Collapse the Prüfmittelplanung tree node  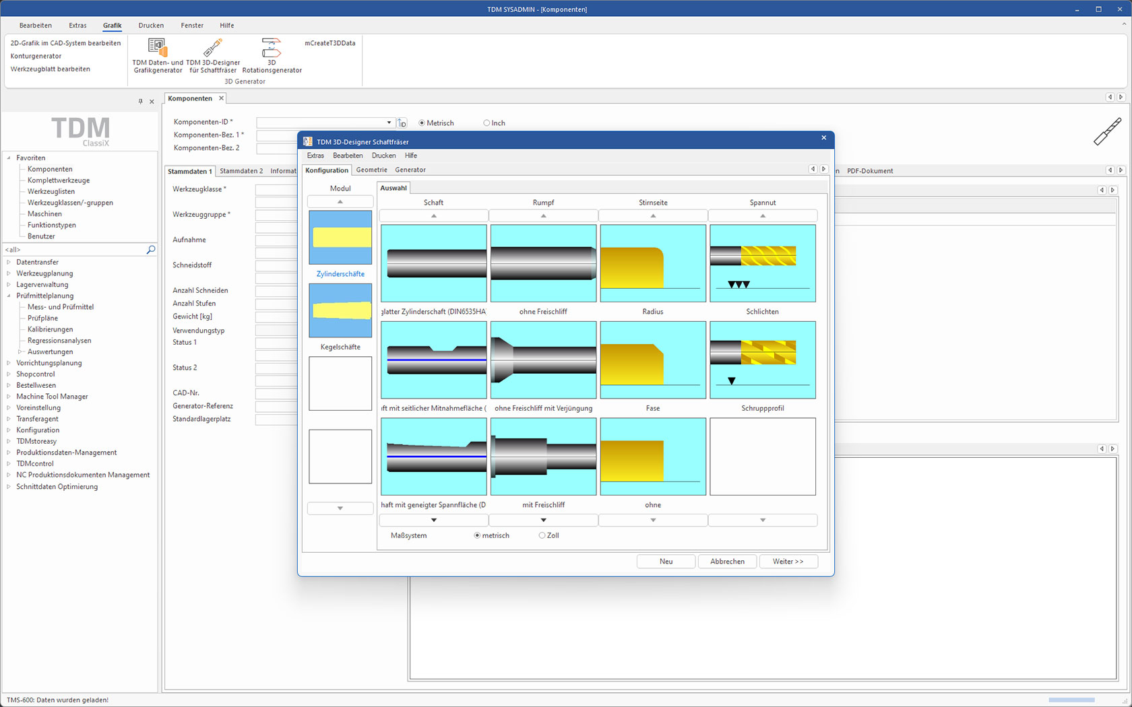tap(9, 296)
